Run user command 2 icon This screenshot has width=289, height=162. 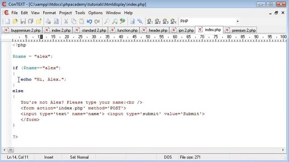[158, 21]
